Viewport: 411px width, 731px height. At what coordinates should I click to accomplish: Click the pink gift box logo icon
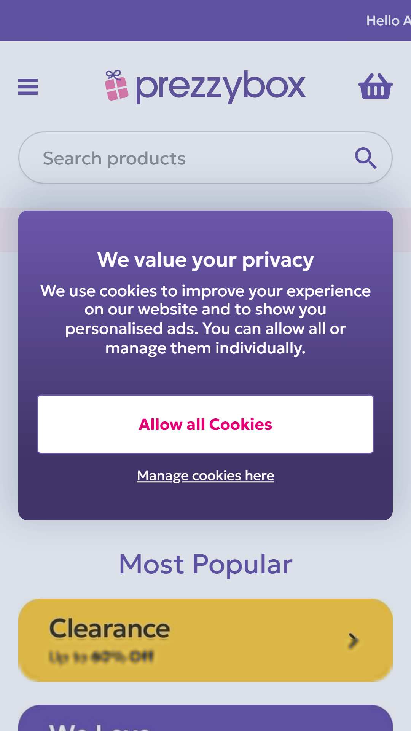click(116, 85)
